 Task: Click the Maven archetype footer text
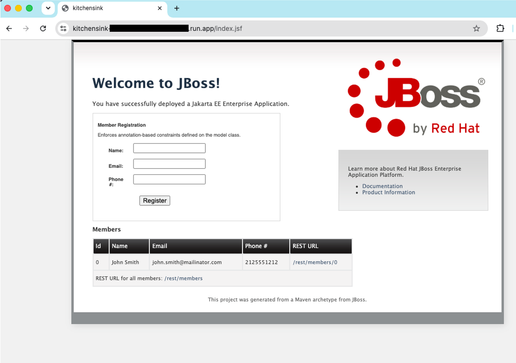click(x=287, y=300)
